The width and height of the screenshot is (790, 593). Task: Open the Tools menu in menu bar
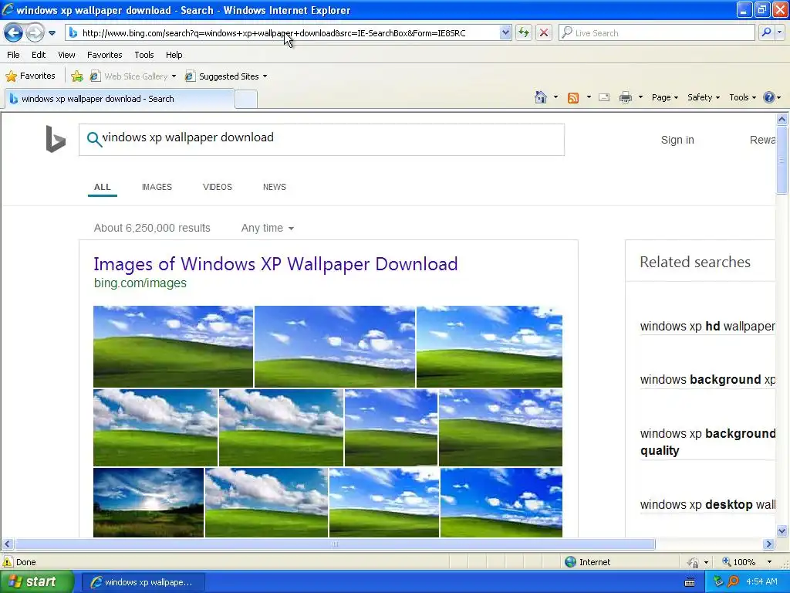pos(143,55)
